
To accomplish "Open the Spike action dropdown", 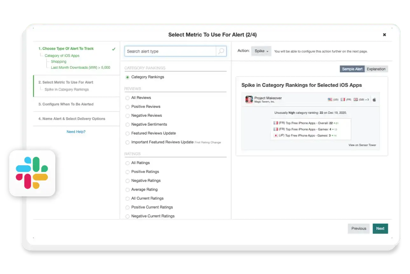I will [261, 51].
